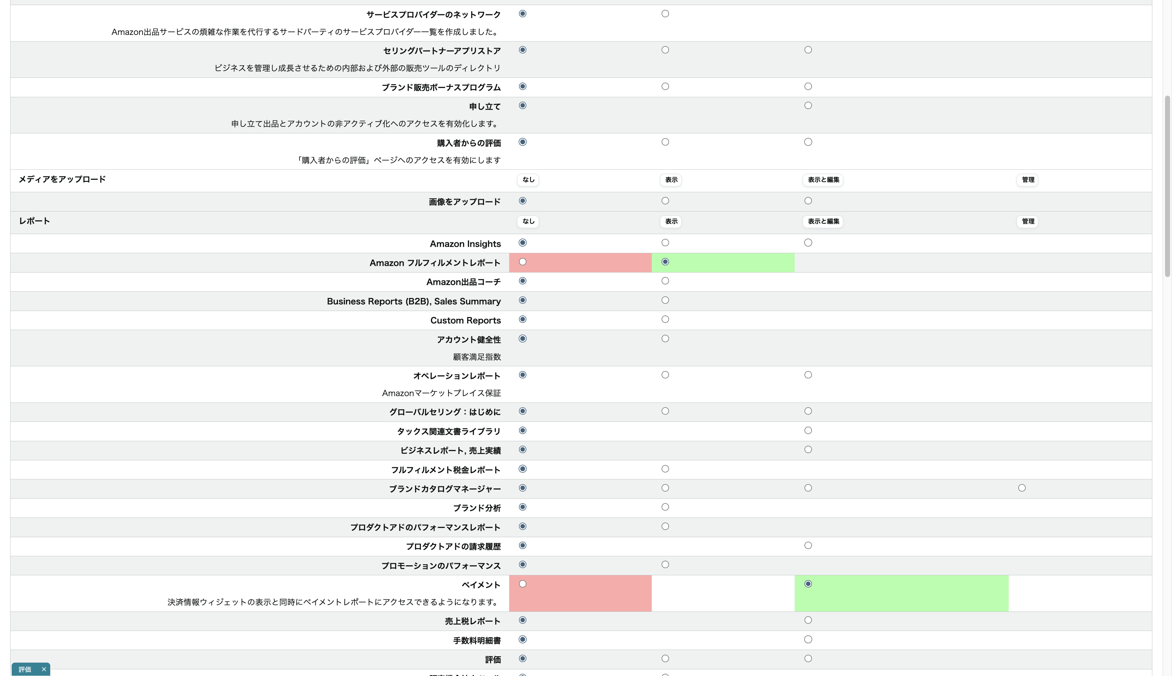This screenshot has height=676, width=1172.
Task: Select なし for 画像をアップロード
Action: tap(523, 201)
